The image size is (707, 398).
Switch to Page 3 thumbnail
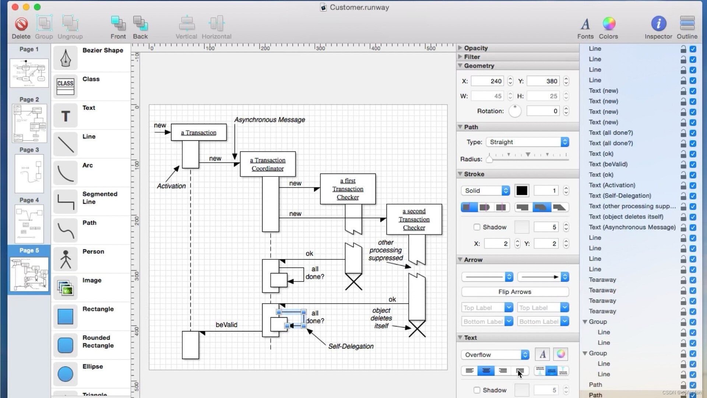click(29, 174)
